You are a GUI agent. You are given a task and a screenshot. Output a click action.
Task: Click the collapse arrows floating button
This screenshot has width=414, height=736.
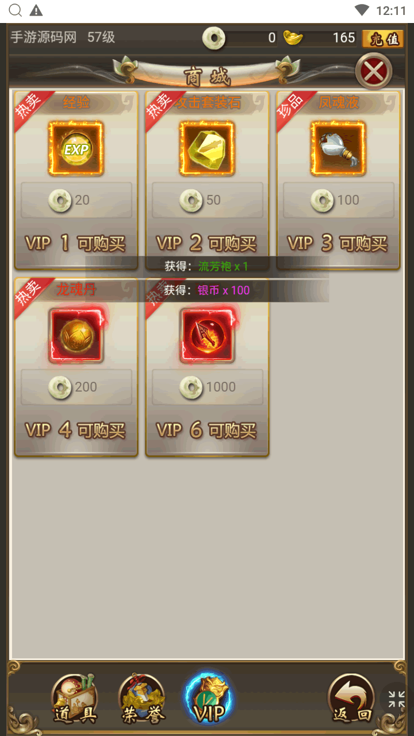pyautogui.click(x=396, y=699)
